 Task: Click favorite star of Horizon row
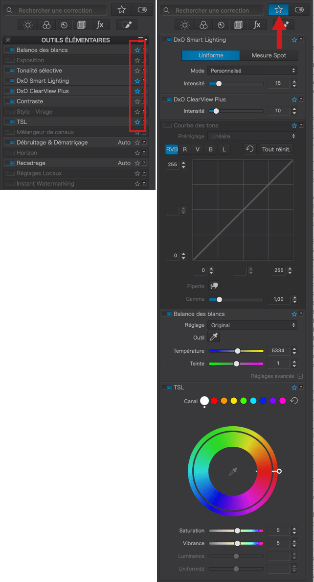(137, 152)
